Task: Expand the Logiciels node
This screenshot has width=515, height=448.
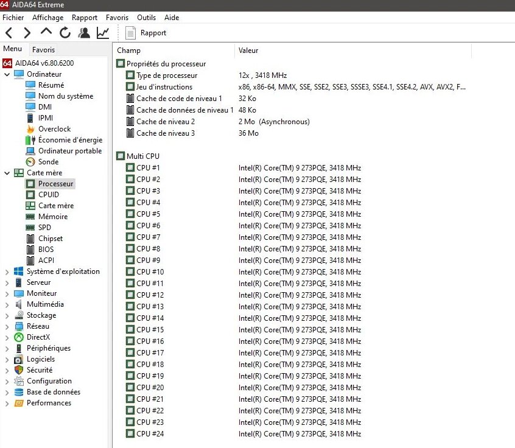Action: pyautogui.click(x=7, y=359)
